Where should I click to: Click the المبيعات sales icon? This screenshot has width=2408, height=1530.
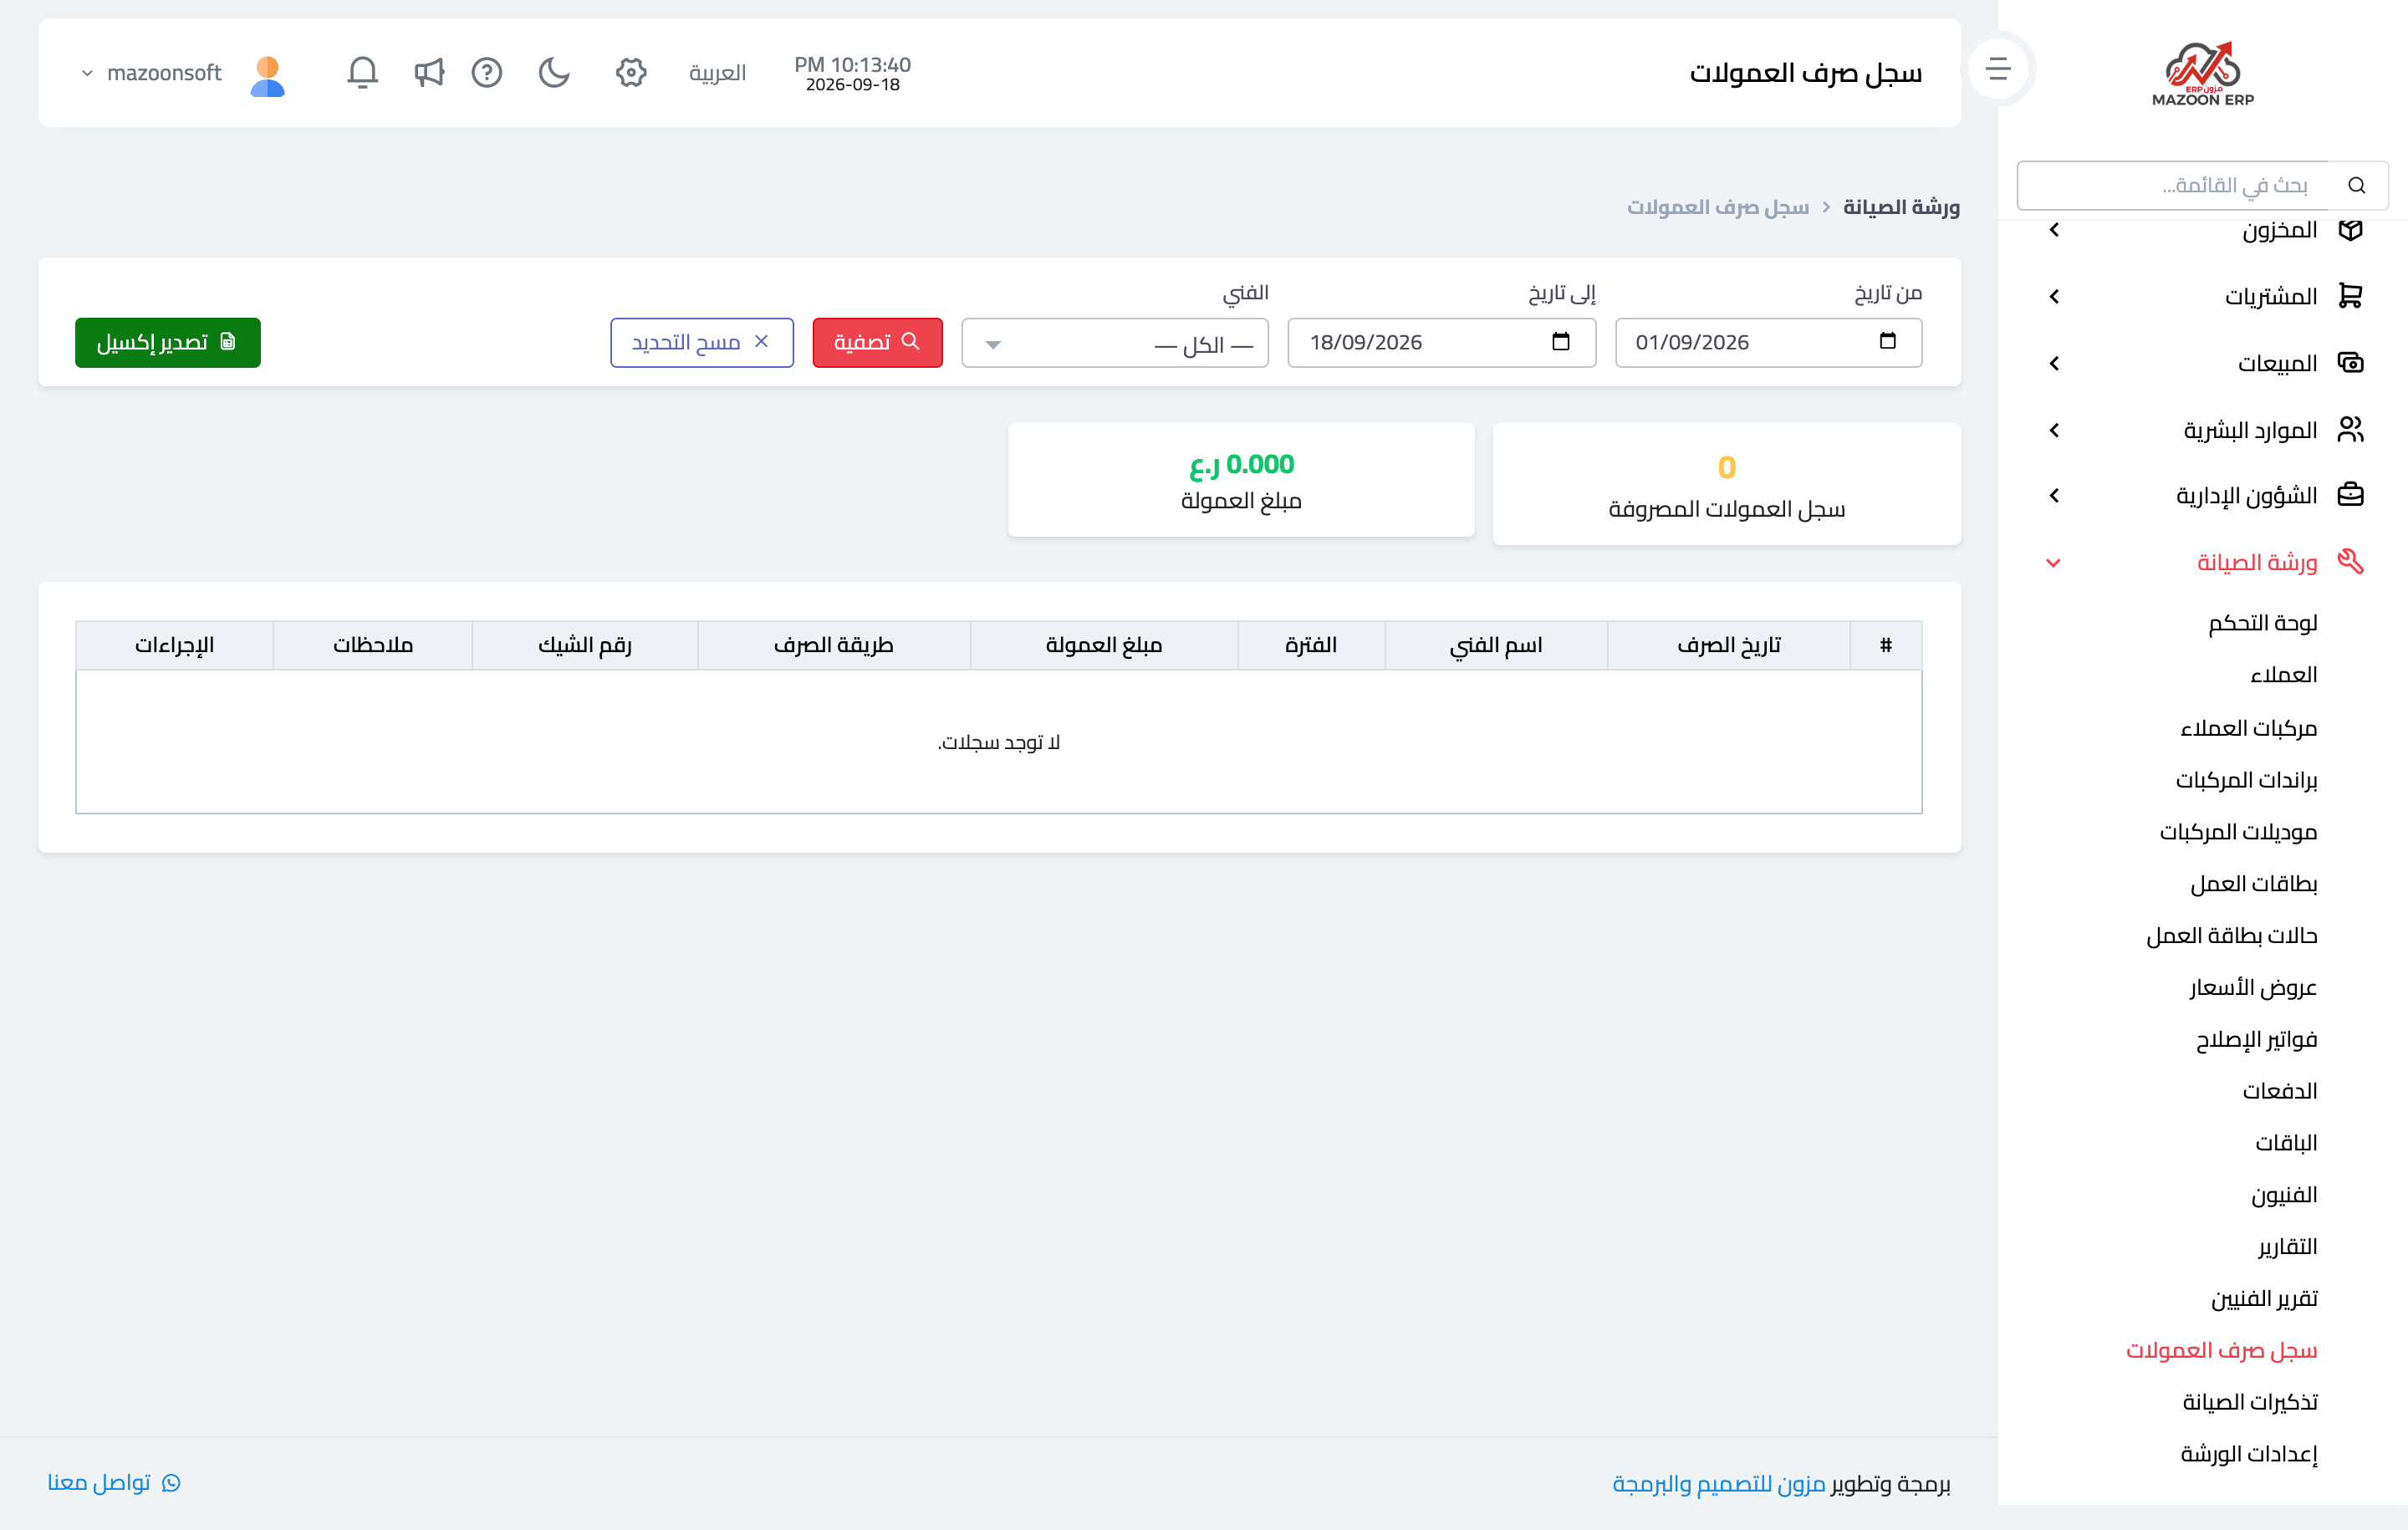[2350, 363]
